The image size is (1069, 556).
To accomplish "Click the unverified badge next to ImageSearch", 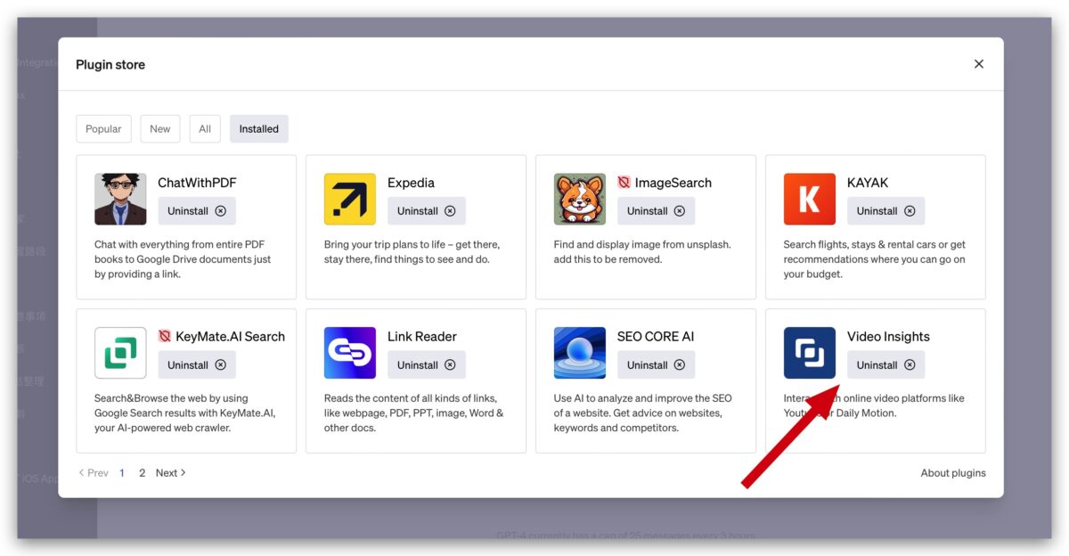I will 624,183.
